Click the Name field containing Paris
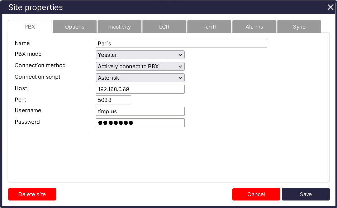Screen dimensions: 337x208 click(181, 43)
